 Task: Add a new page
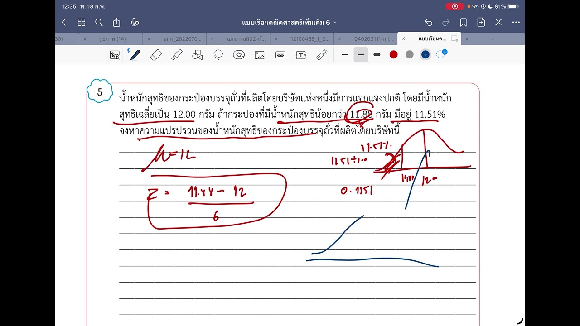(x=481, y=22)
